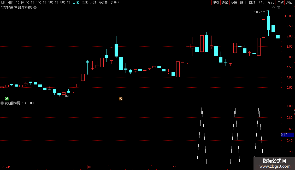Open the 股朋指标网 indicator dropdown arrow
295x170 pixels.
[2, 103]
